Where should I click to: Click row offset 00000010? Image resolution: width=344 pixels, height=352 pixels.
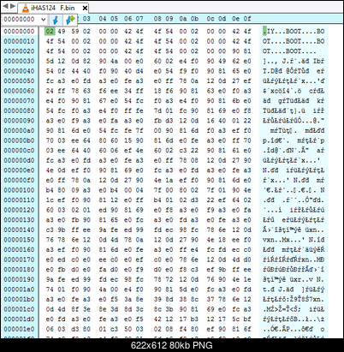click(19, 41)
